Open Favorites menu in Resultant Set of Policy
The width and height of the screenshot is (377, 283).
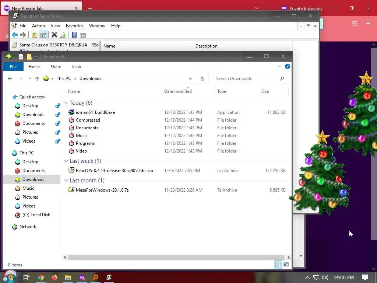(x=74, y=26)
